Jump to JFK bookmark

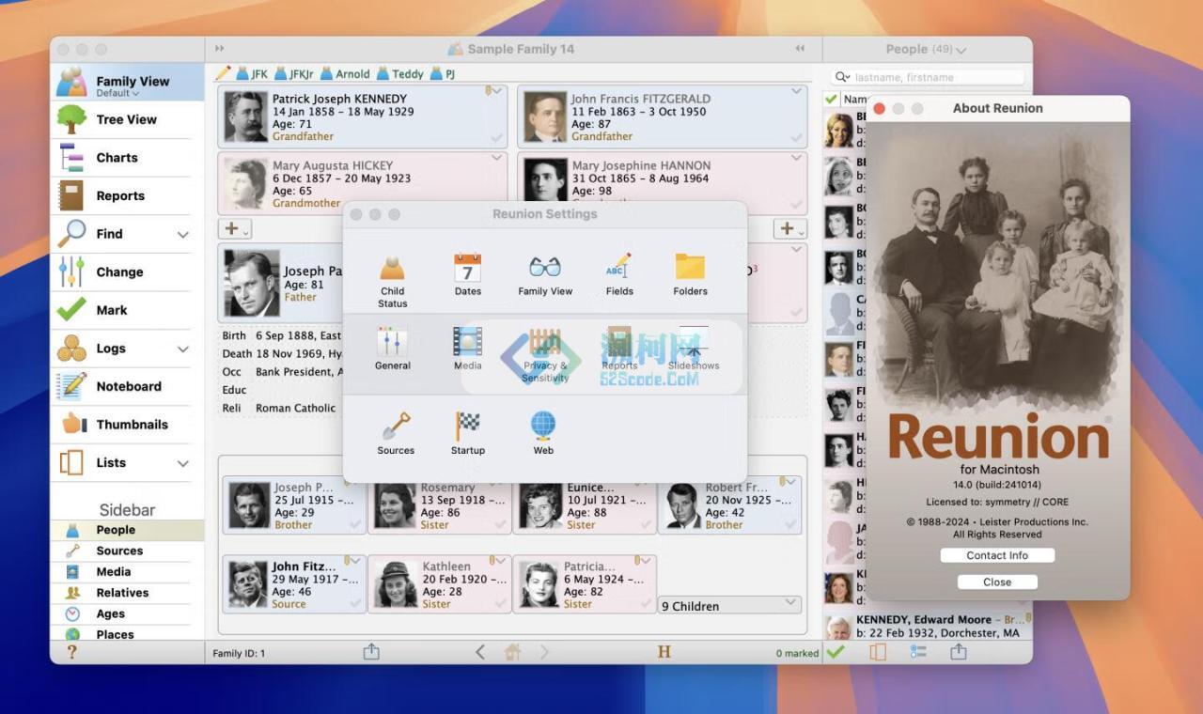pos(252,73)
